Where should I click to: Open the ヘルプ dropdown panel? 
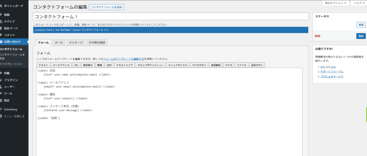click(358, 3)
